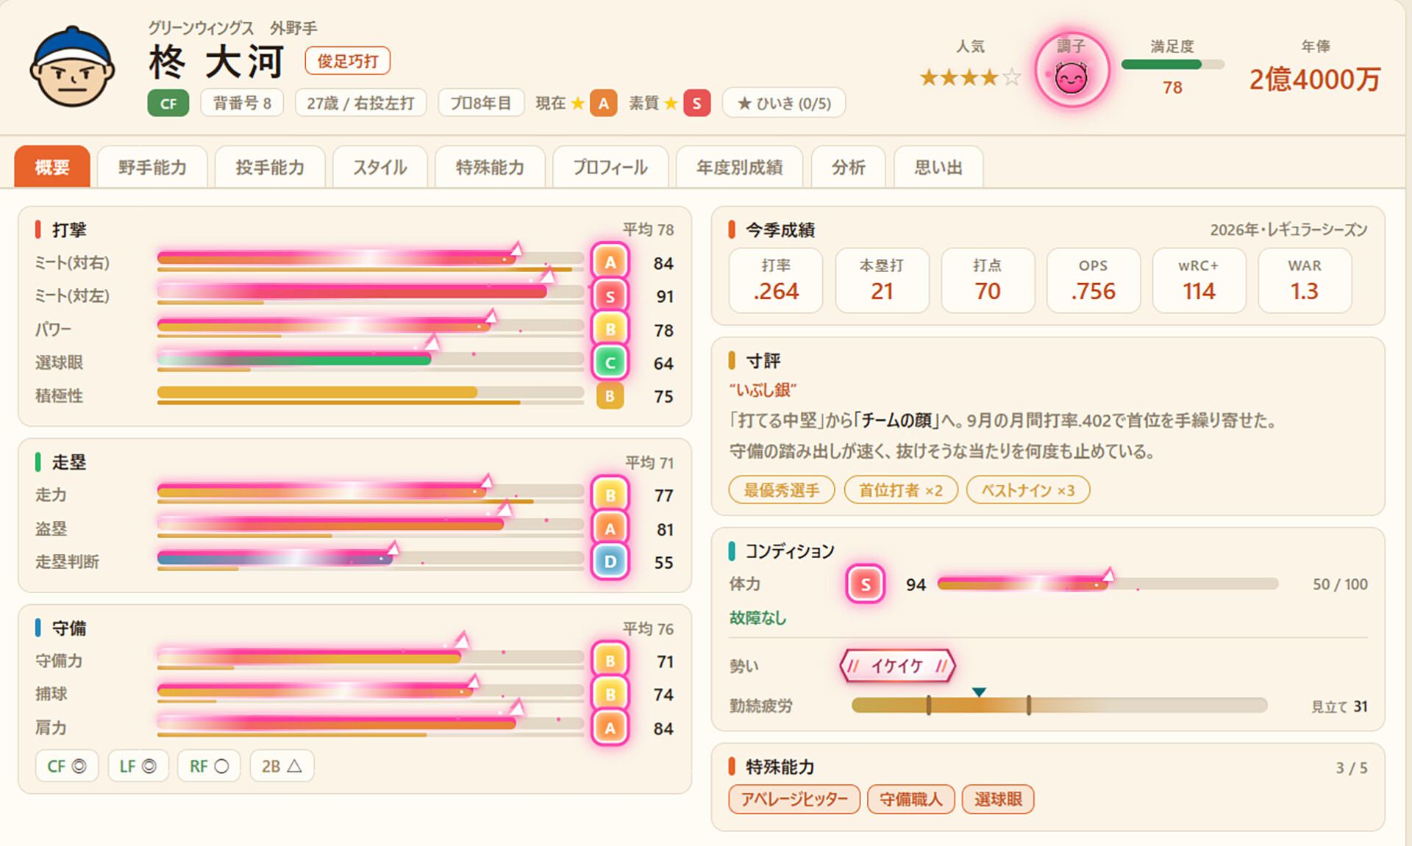The image size is (1412, 846).
Task: Open the 投手能力 tab
Action: click(270, 168)
